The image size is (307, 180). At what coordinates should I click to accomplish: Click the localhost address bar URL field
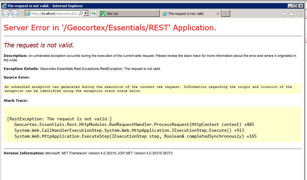pos(54,14)
